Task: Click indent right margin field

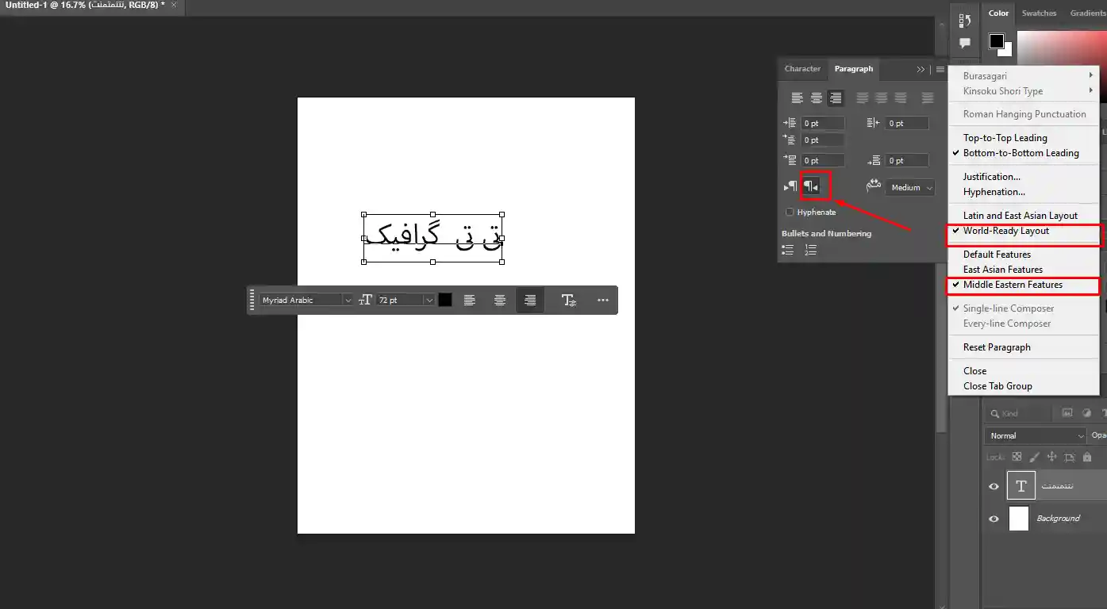Action: click(907, 123)
